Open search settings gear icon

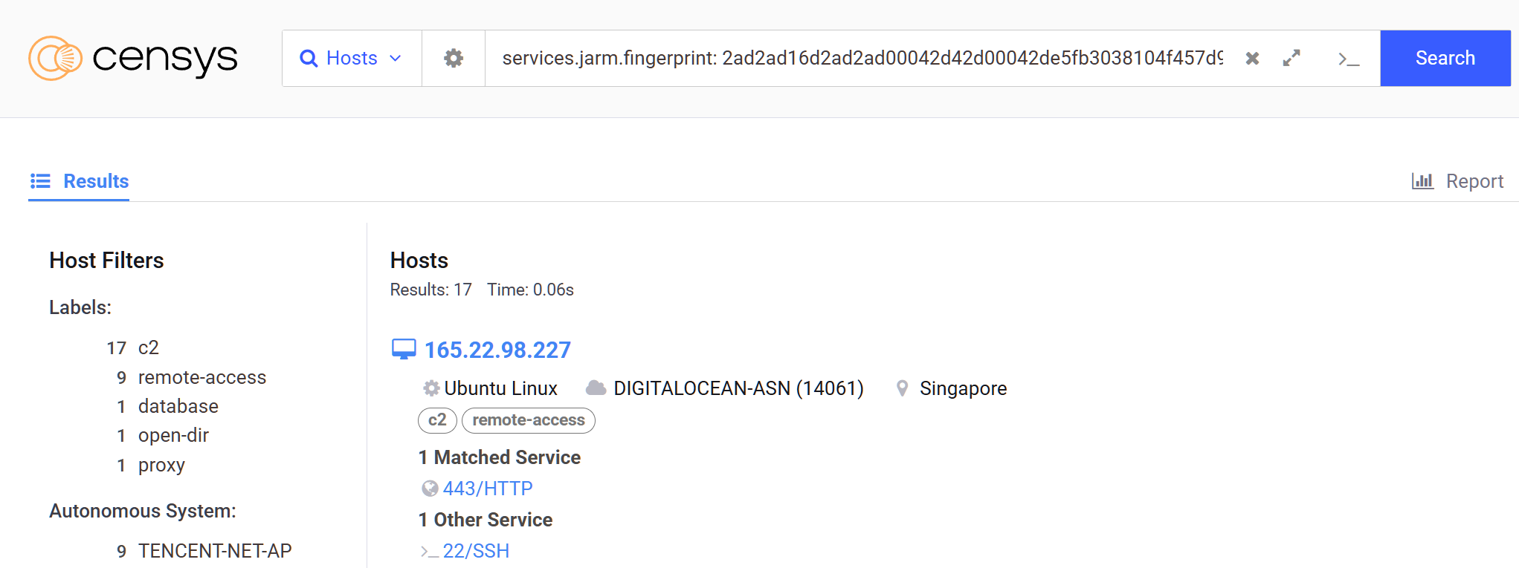coord(454,58)
